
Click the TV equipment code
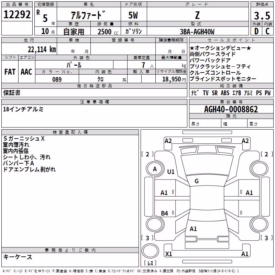coord(206,93)
